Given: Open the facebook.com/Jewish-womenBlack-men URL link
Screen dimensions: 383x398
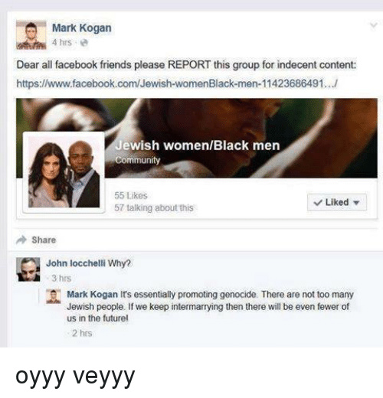Looking at the screenshot, I should pyautogui.click(x=177, y=83).
